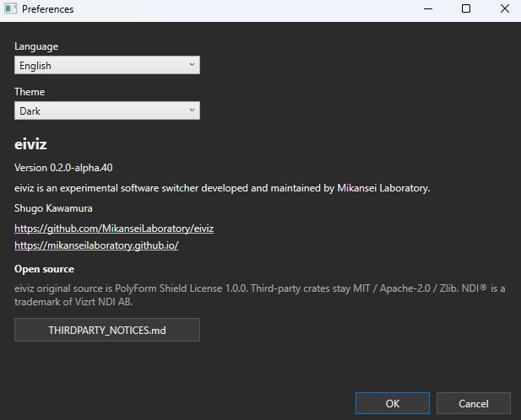Click the Shugo Kawamura author name
This screenshot has width=521, height=420.
click(x=53, y=208)
